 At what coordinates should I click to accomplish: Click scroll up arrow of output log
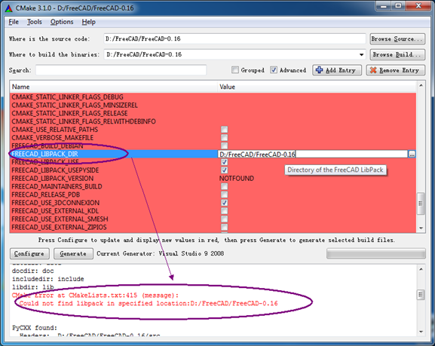coord(421,269)
